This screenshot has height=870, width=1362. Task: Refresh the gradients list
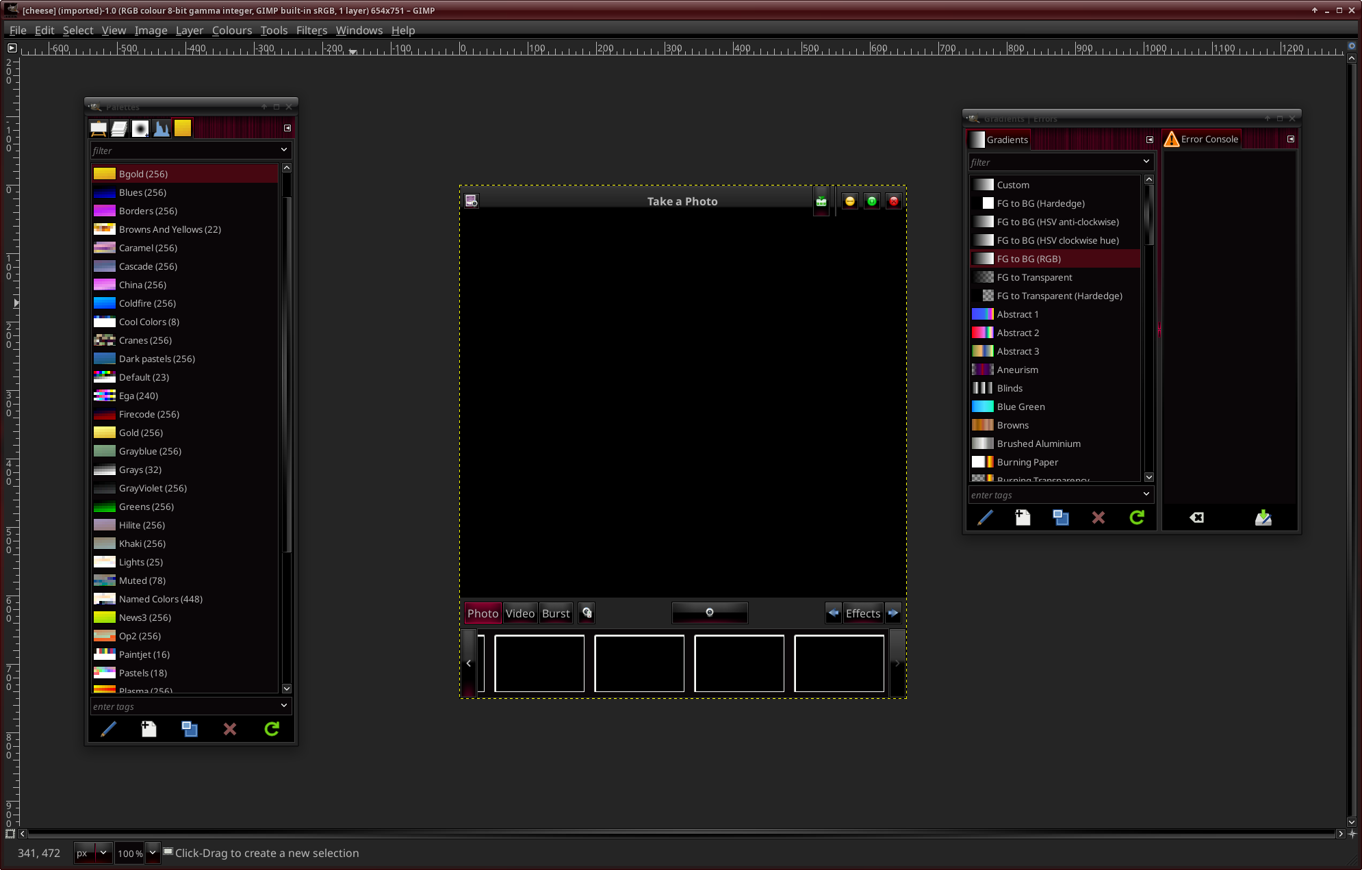pos(1137,517)
